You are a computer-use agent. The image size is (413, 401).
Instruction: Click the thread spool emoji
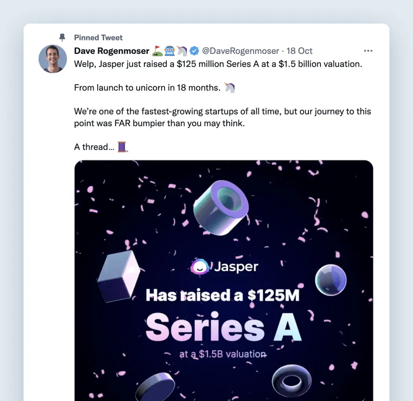pyautogui.click(x=123, y=147)
